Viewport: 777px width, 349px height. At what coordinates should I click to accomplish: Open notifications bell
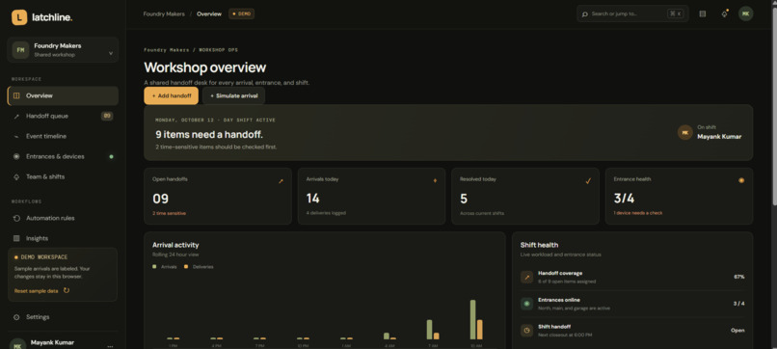(725, 13)
